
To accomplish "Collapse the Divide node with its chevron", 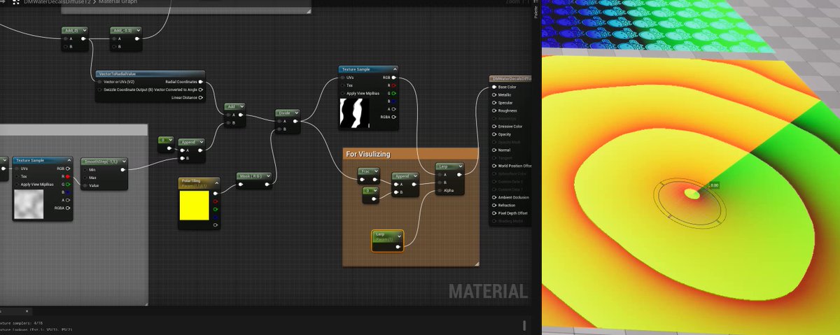I will click(x=297, y=112).
